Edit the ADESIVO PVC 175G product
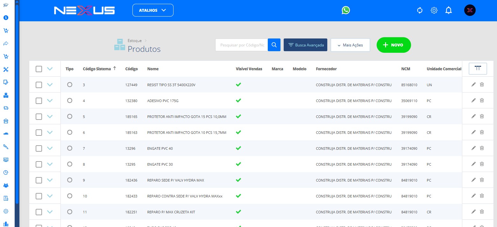The image size is (497, 227). click(x=473, y=100)
